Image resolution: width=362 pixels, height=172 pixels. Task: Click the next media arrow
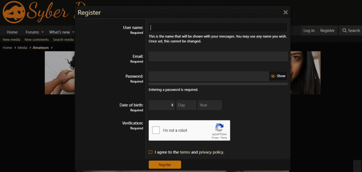click(357, 166)
